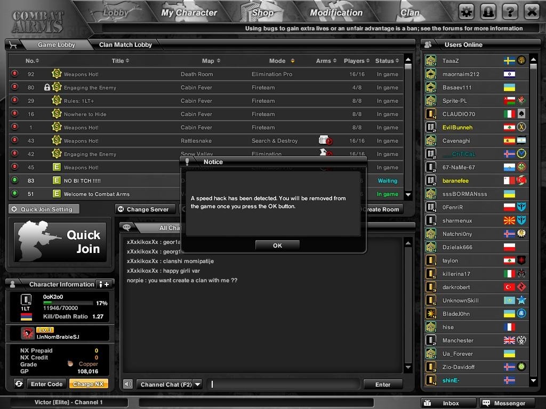
Task: Toggle the chat speaker sound icon
Action: (x=128, y=384)
